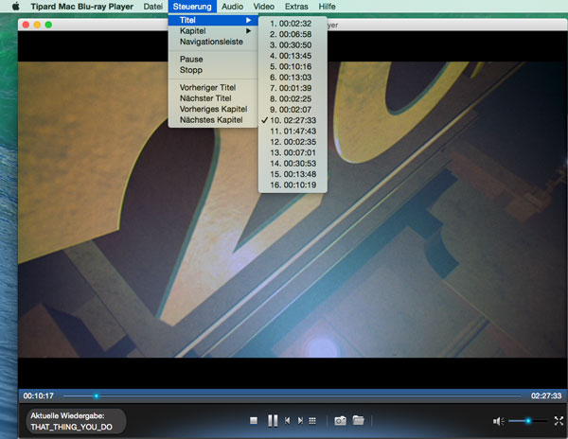Open the Tipard Mac Blu-ray Player menu
Image resolution: width=568 pixels, height=439 pixels.
(x=81, y=7)
